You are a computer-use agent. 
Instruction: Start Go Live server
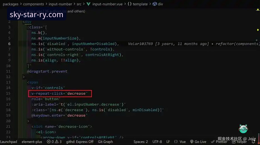point(198,142)
